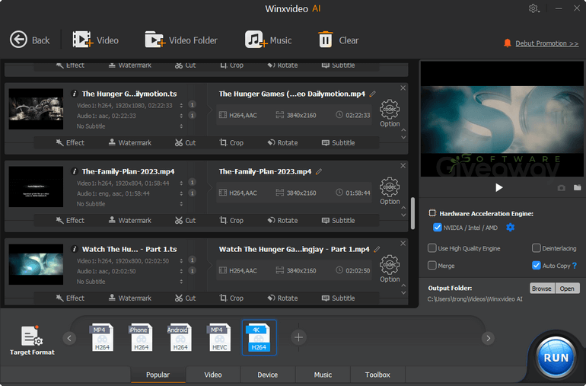This screenshot has width=586, height=386.
Task: Import a Video Folder
Action: (x=181, y=40)
